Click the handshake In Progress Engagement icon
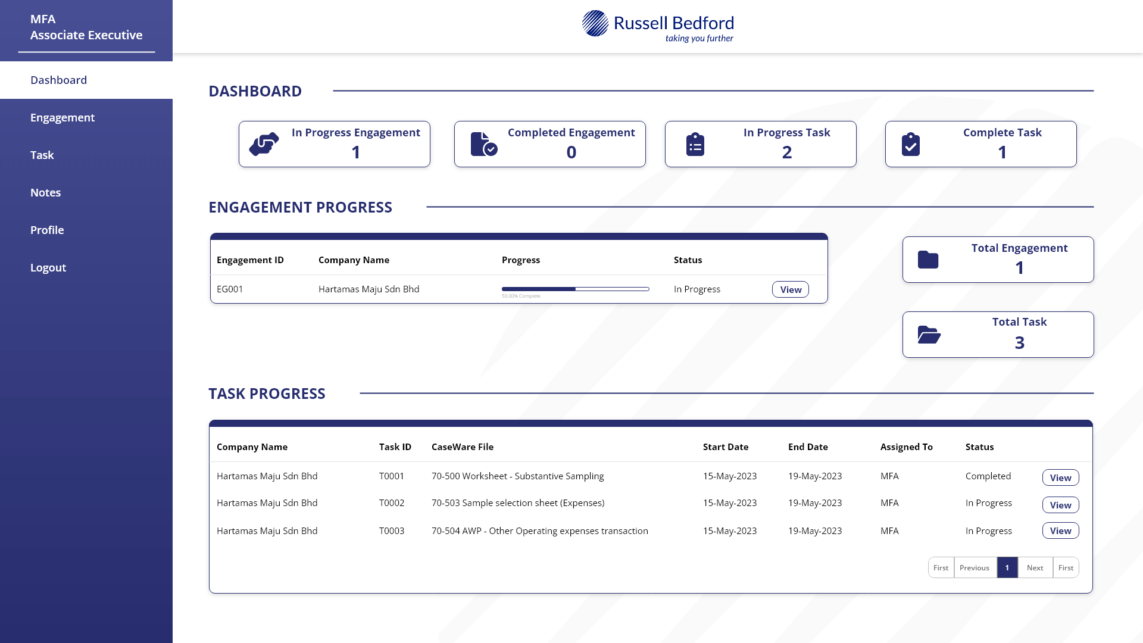Image resolution: width=1143 pixels, height=643 pixels. pos(264,144)
